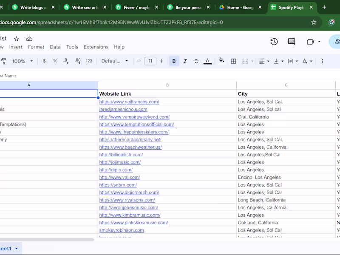Click the font size input field
Image resolution: width=340 pixels, height=255 pixels.
(150, 61)
